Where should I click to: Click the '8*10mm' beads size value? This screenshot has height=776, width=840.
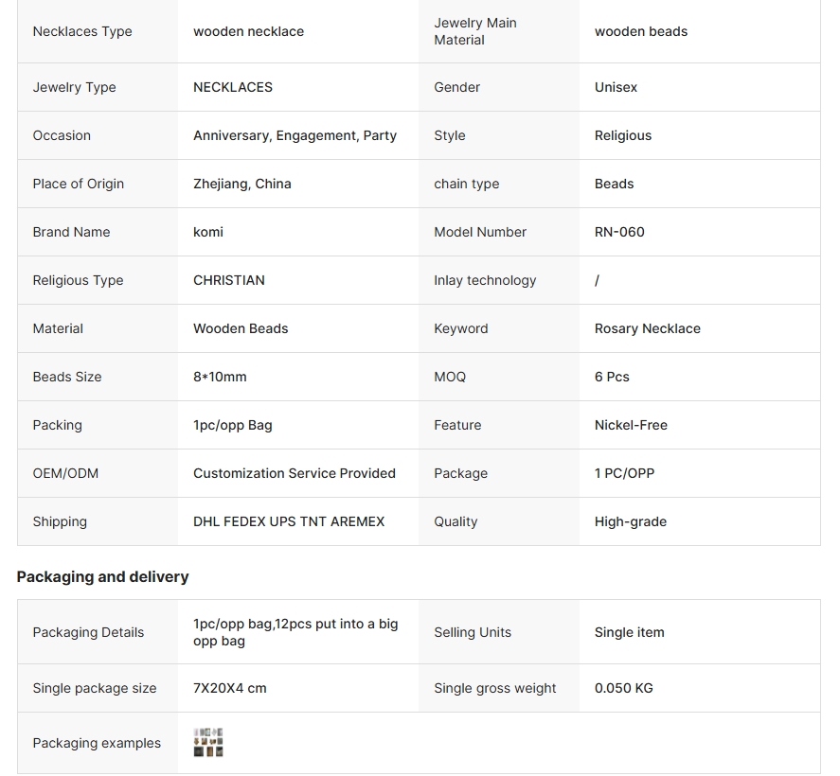(220, 377)
